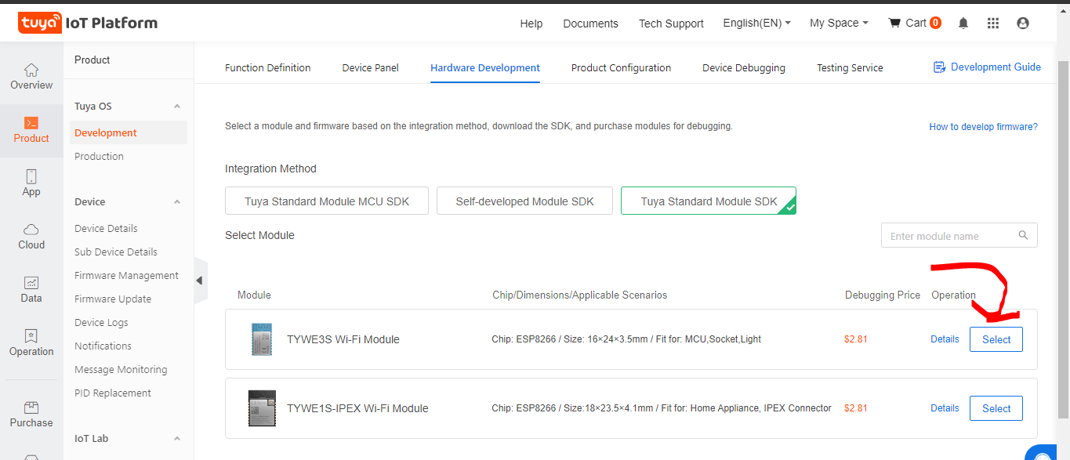Image resolution: width=1070 pixels, height=460 pixels.
Task: Expand the My Space dropdown menu
Action: click(839, 24)
